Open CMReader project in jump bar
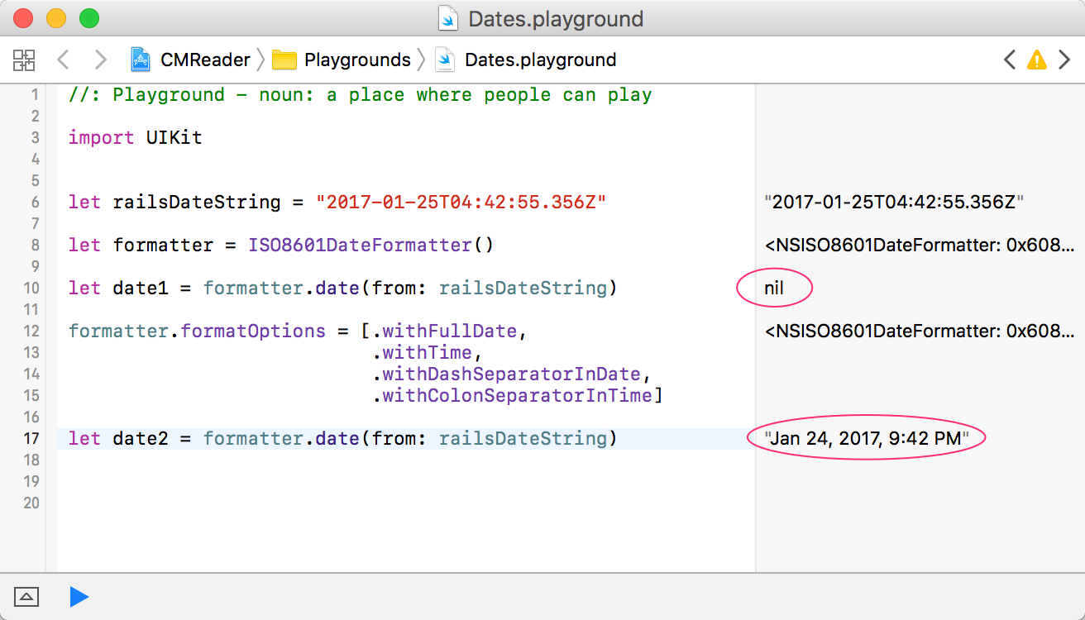The width and height of the screenshot is (1085, 620). pos(204,60)
